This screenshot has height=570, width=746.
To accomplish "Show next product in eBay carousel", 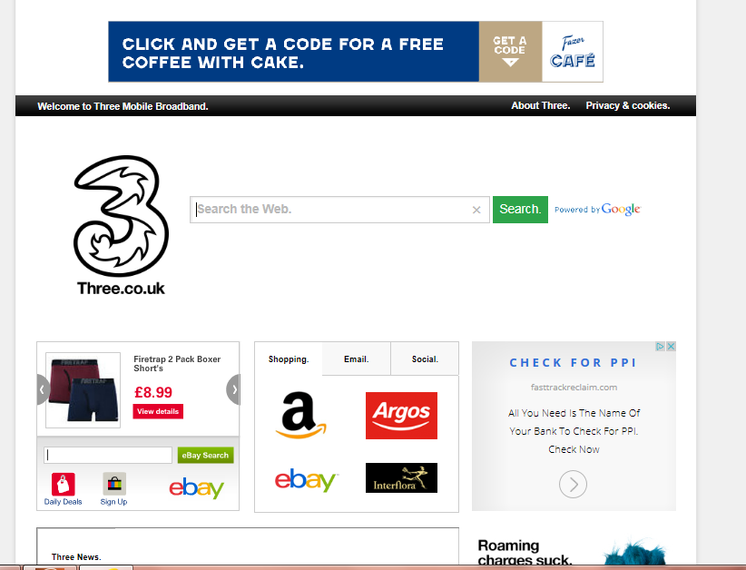I will tap(233, 389).
